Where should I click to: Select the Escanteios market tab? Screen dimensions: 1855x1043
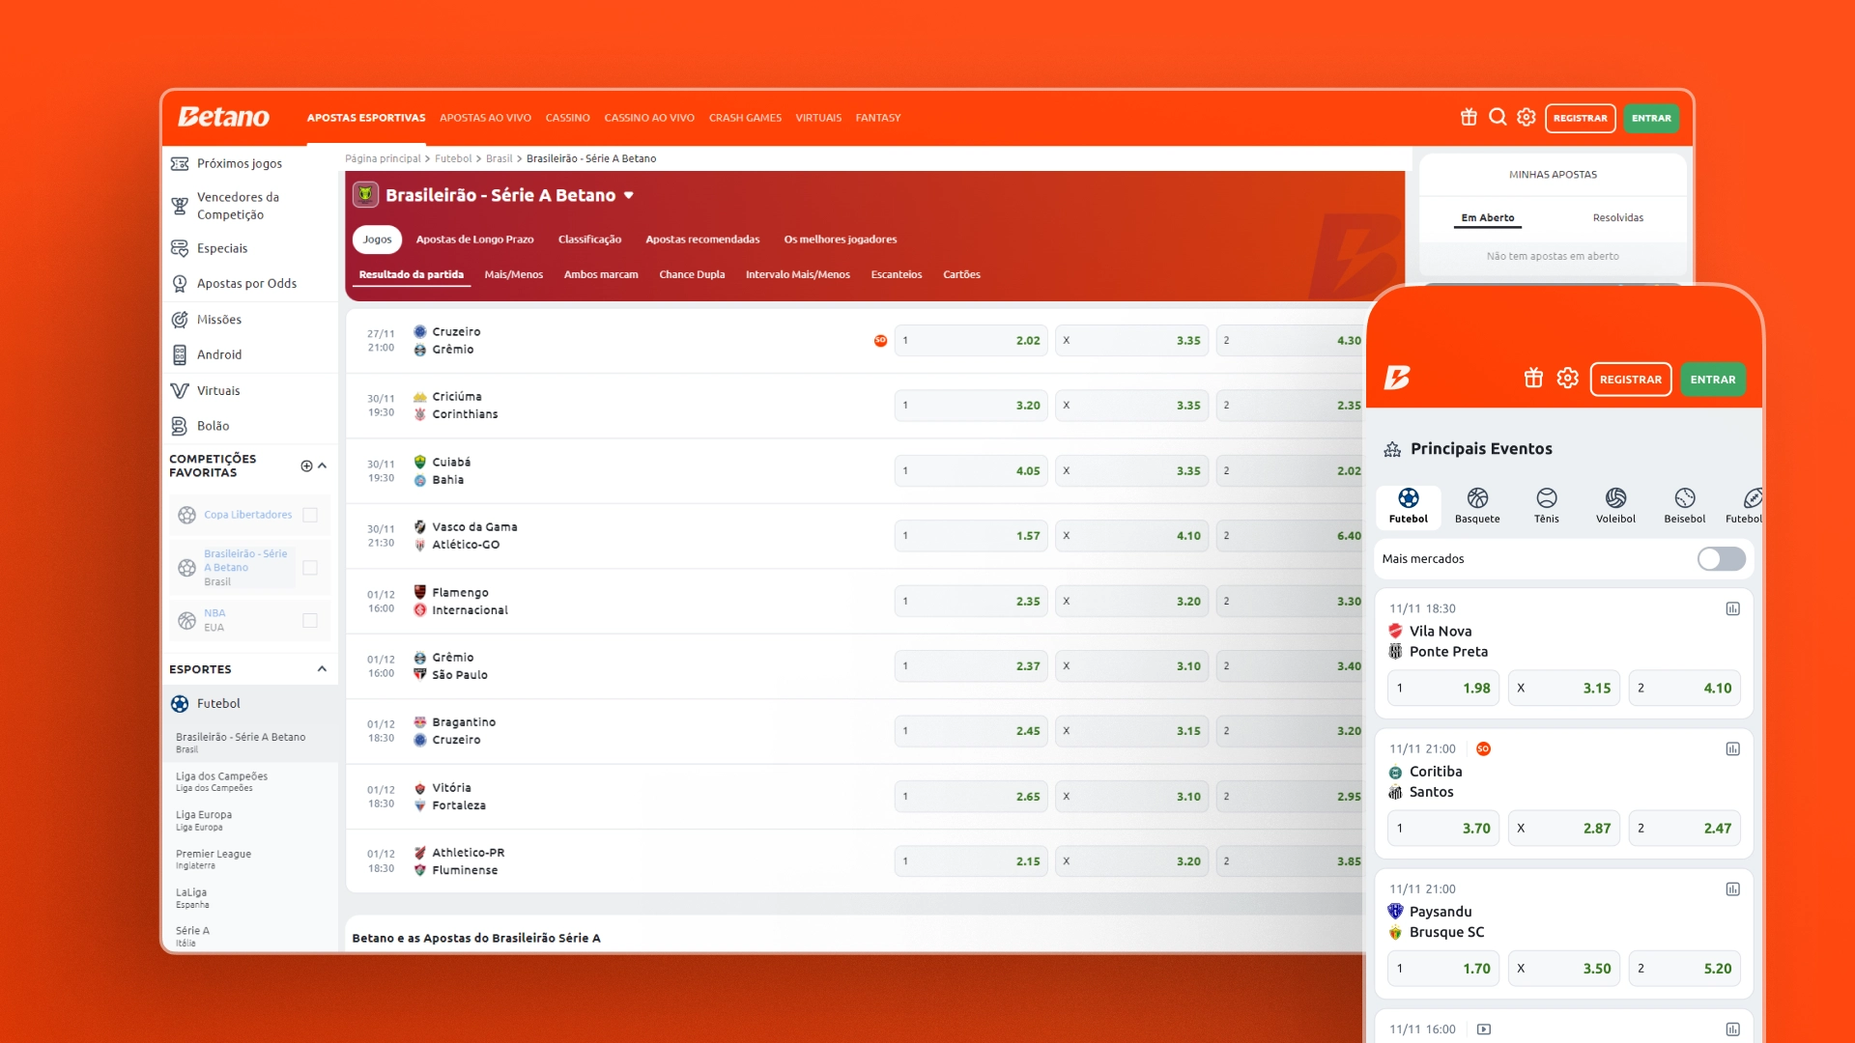point(897,274)
